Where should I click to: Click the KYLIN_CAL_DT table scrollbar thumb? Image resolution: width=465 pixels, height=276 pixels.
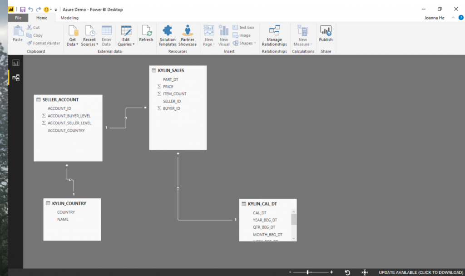tap(294, 220)
